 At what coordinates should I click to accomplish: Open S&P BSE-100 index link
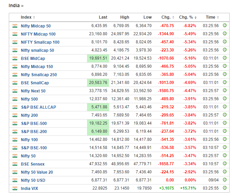tap(34, 148)
